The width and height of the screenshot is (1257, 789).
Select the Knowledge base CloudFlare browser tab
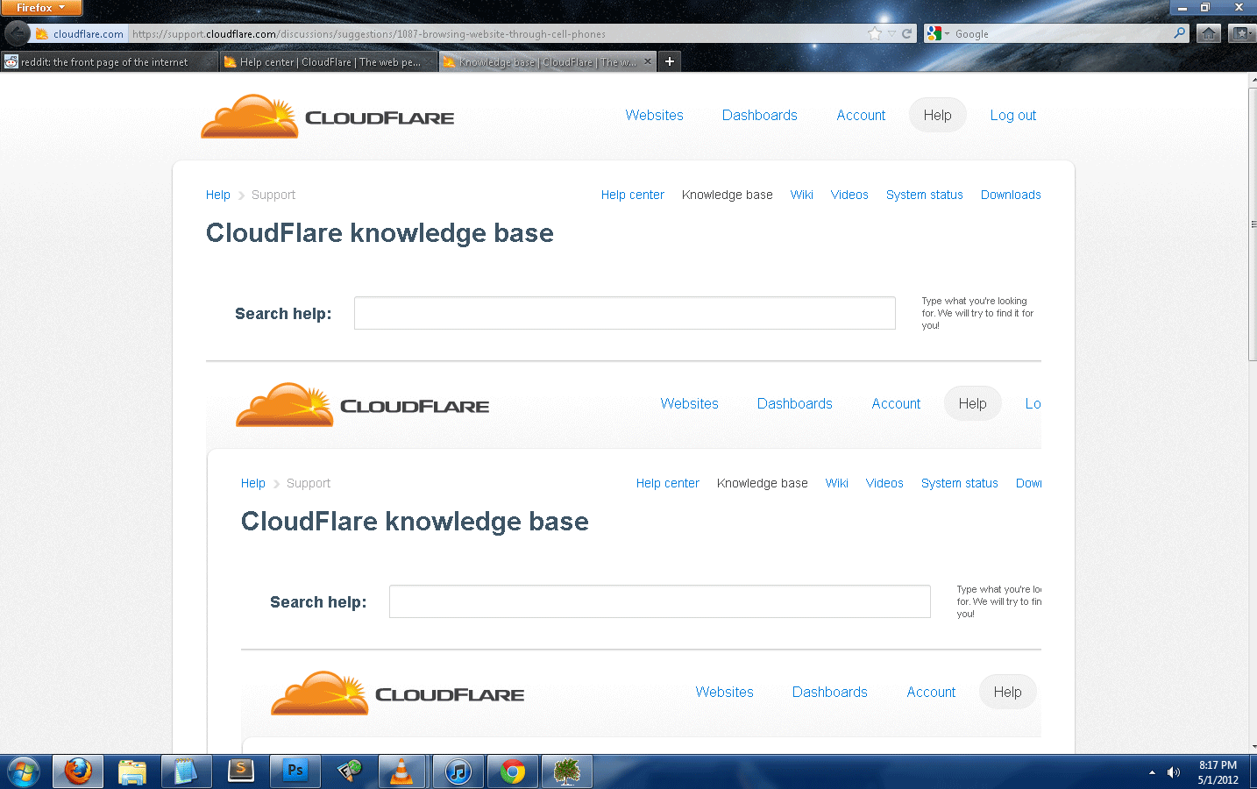547,61
